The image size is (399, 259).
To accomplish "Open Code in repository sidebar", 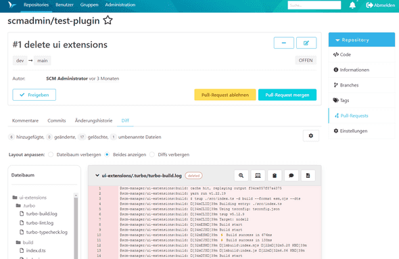I will pos(362,55).
